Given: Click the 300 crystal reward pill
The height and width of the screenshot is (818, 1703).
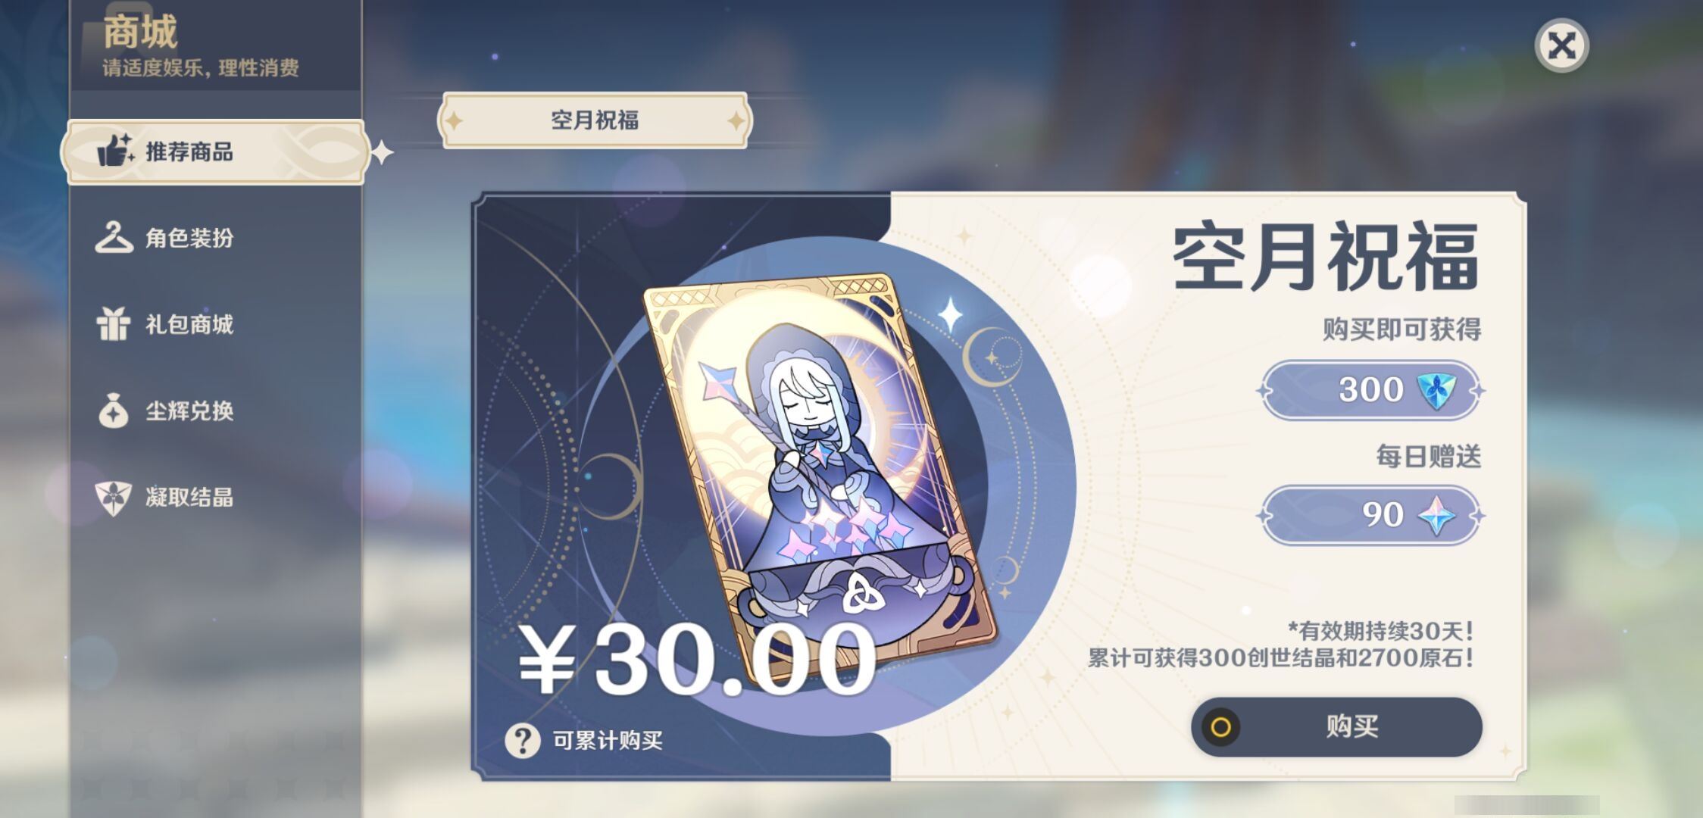Looking at the screenshot, I should coord(1370,391).
